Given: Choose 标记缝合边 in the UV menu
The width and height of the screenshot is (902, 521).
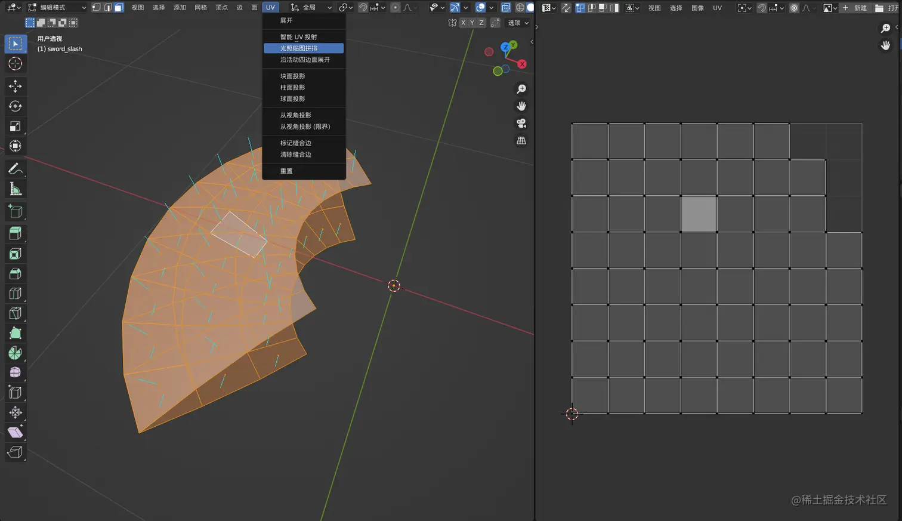Looking at the screenshot, I should point(296,143).
